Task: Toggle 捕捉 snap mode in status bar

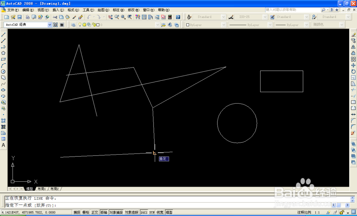Action: click(77, 212)
